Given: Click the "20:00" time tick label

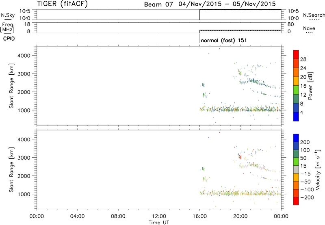Looking at the screenshot, I should (x=240, y=216).
